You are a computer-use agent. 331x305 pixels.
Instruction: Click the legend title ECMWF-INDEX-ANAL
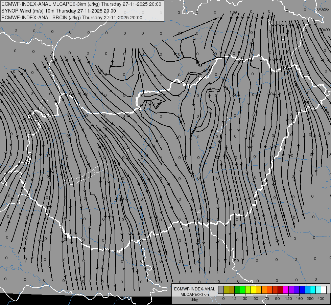click(195, 289)
